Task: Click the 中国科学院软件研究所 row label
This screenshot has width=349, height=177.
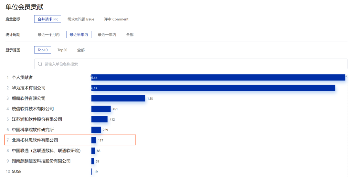Action: tap(33, 130)
